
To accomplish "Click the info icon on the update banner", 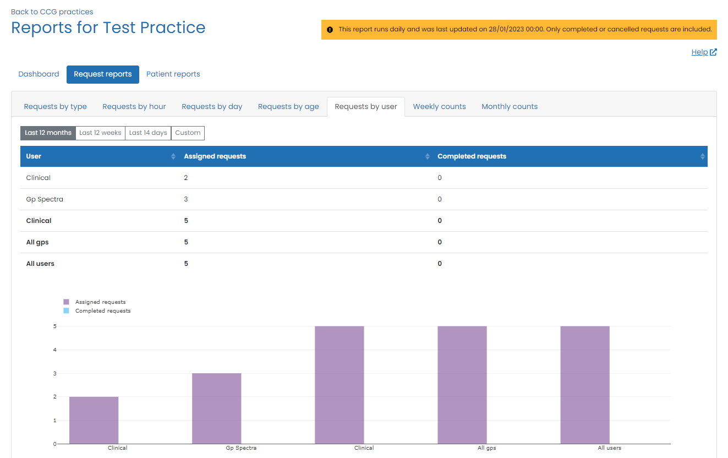I will (x=330, y=29).
